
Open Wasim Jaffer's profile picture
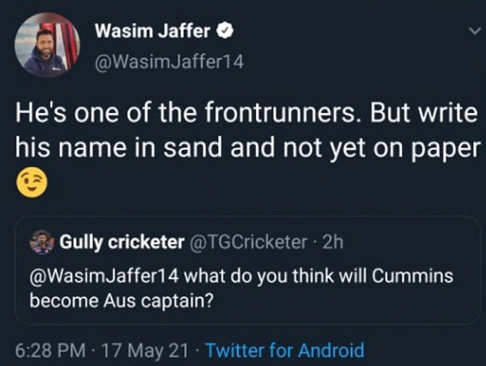click(47, 45)
